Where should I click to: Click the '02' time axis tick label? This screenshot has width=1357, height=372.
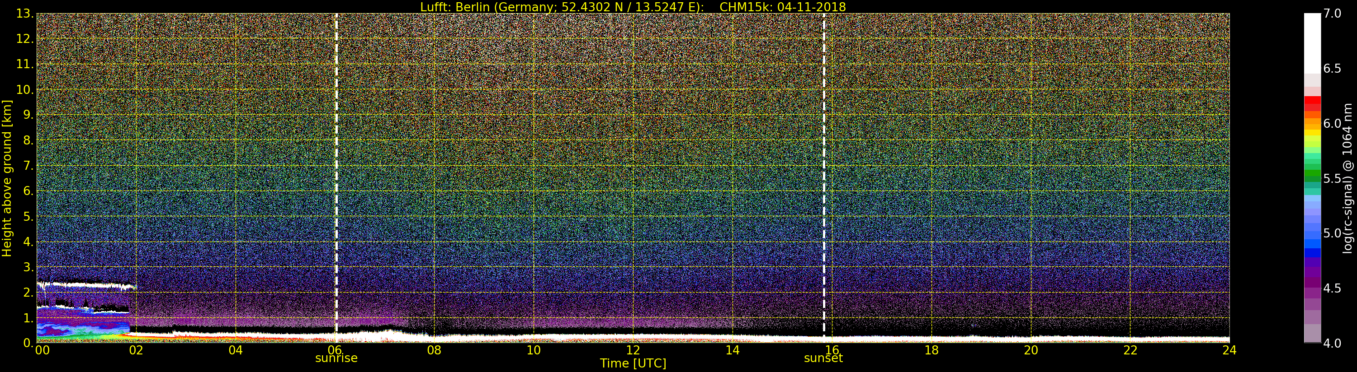(x=136, y=350)
